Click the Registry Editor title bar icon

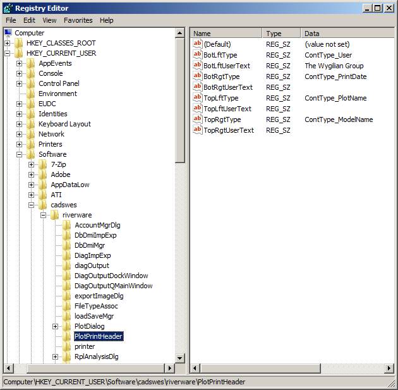[x=8, y=8]
